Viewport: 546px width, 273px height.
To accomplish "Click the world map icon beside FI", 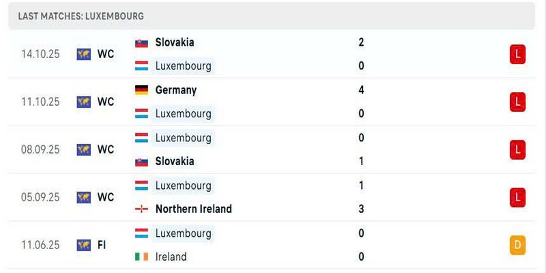I will (x=83, y=245).
